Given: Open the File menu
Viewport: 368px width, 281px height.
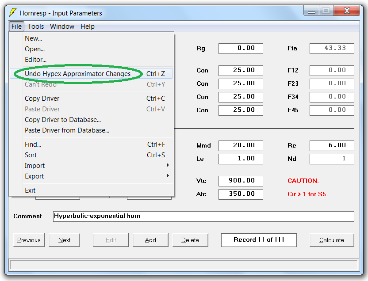Looking at the screenshot, I should click(16, 26).
